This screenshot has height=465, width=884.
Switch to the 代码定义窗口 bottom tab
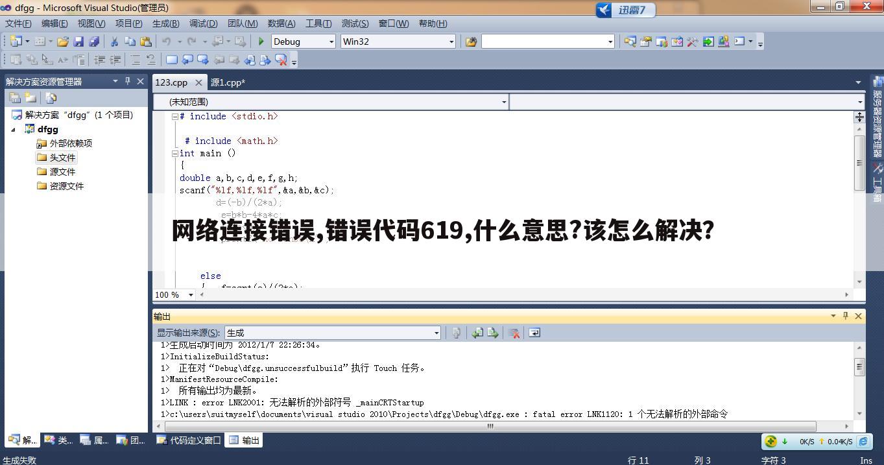point(189,440)
